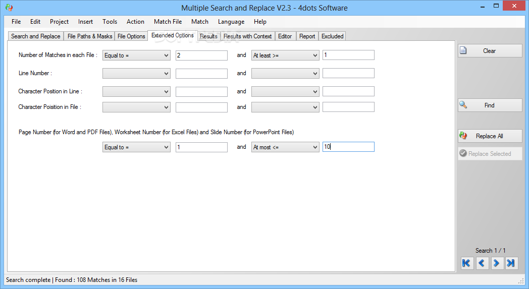Switch to Search and Replace tab

(x=35, y=36)
